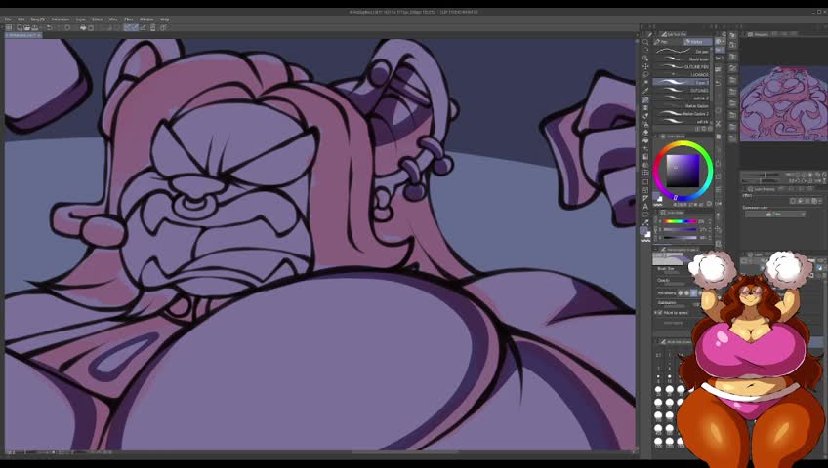Swap to the sub color swatch below color wheel

tap(660, 199)
